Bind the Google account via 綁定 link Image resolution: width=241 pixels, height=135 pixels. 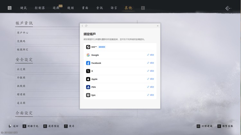tap(150, 55)
